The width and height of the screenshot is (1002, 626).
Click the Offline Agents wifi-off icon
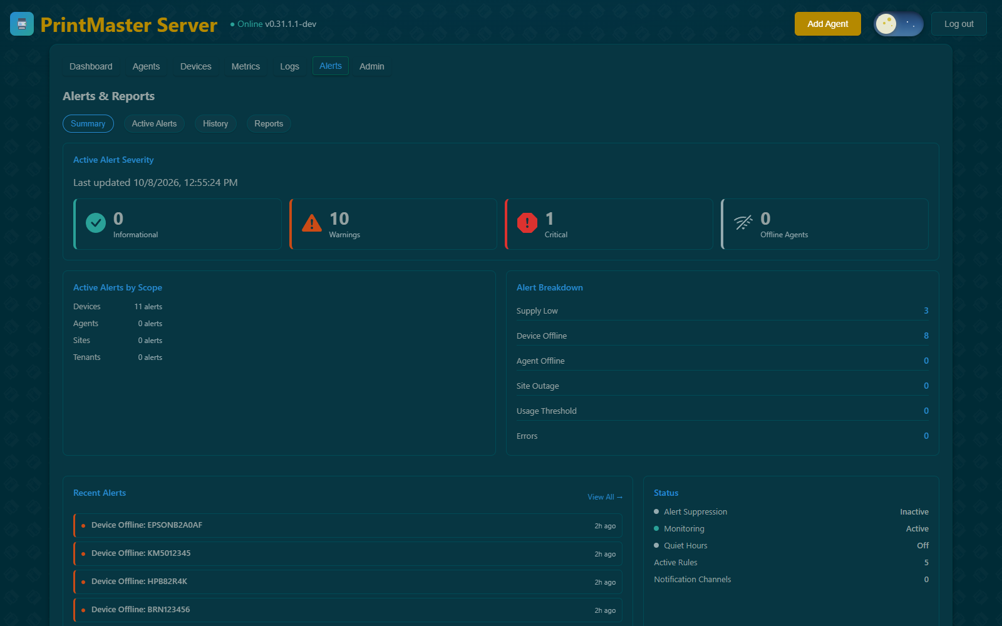pyautogui.click(x=743, y=222)
